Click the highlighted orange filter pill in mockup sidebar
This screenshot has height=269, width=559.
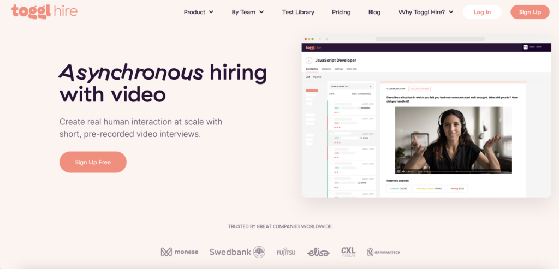[x=312, y=91]
